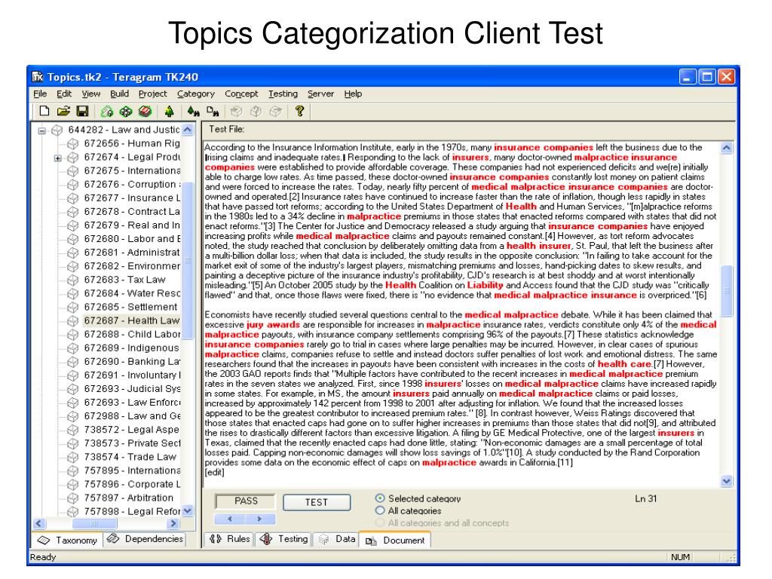Click the document with binoculars find icon
The height and width of the screenshot is (579, 772).
[213, 112]
